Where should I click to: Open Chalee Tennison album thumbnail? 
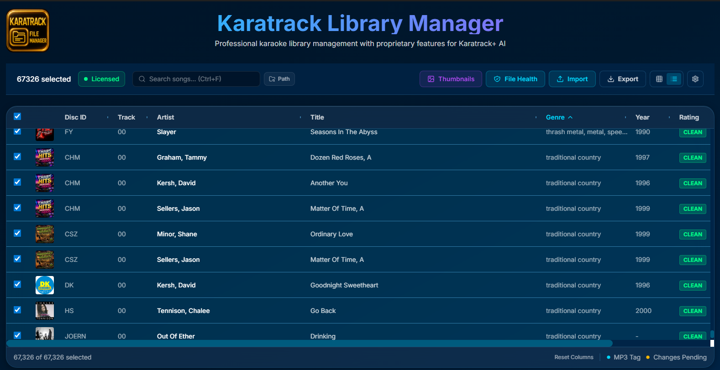coord(45,311)
